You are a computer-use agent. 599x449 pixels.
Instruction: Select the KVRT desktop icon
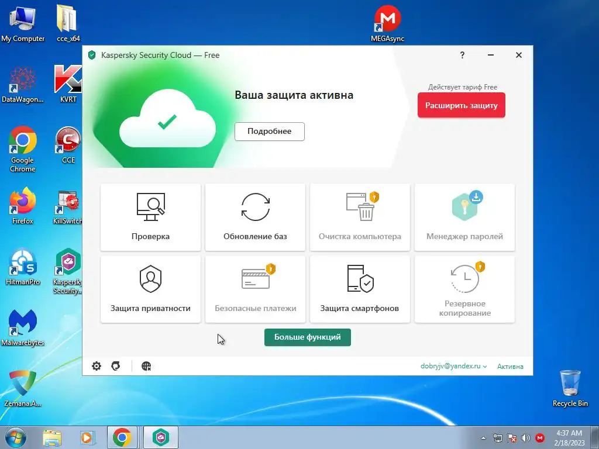(68, 85)
